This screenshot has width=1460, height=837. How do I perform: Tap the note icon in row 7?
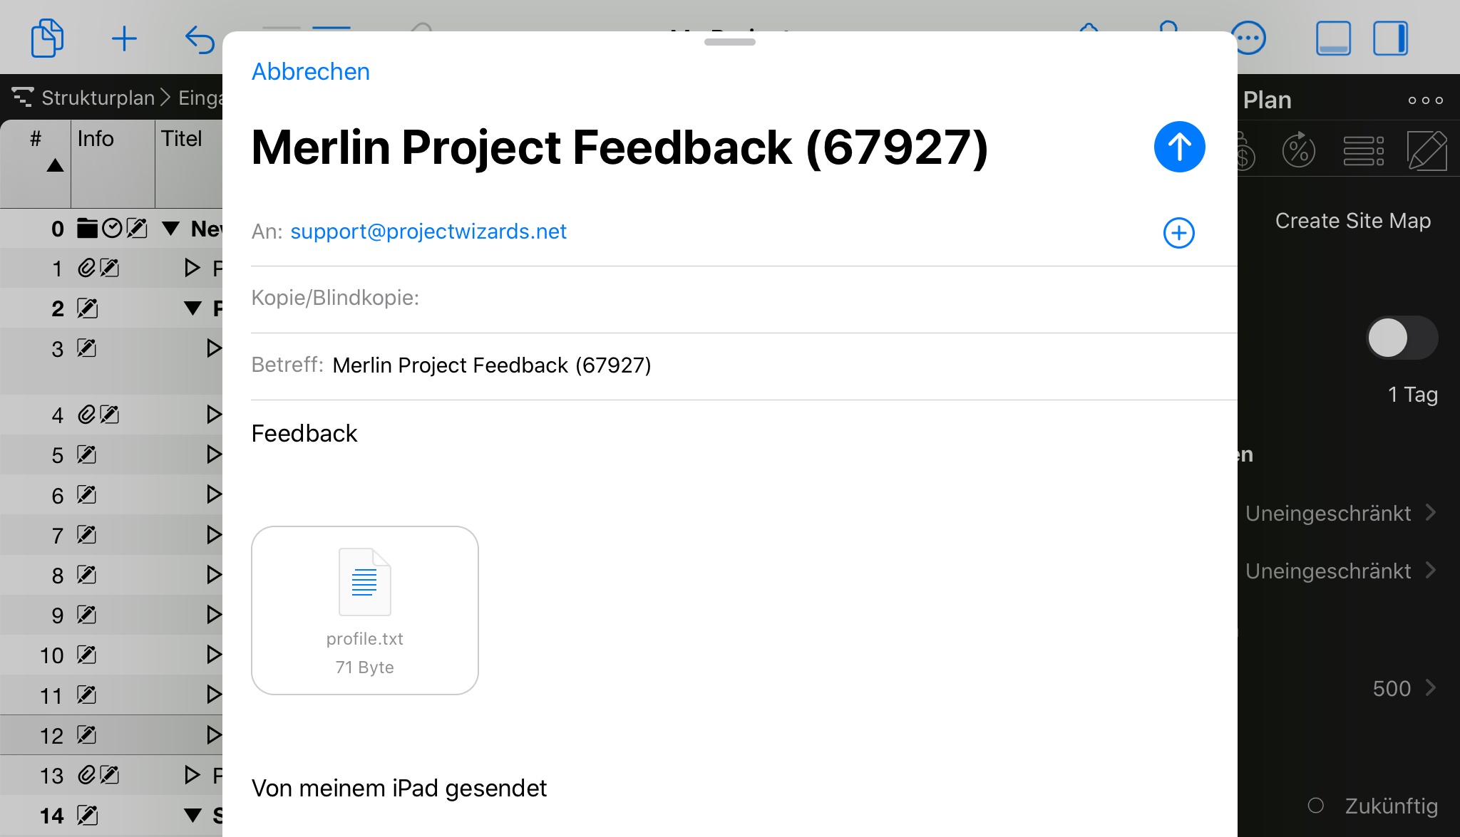point(87,534)
